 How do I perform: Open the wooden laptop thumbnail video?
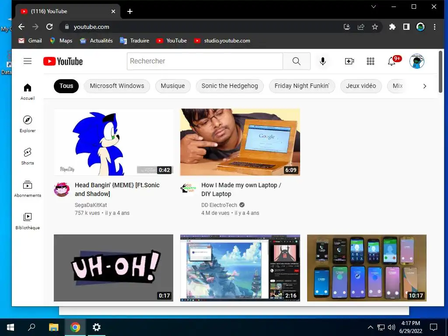pos(240,142)
